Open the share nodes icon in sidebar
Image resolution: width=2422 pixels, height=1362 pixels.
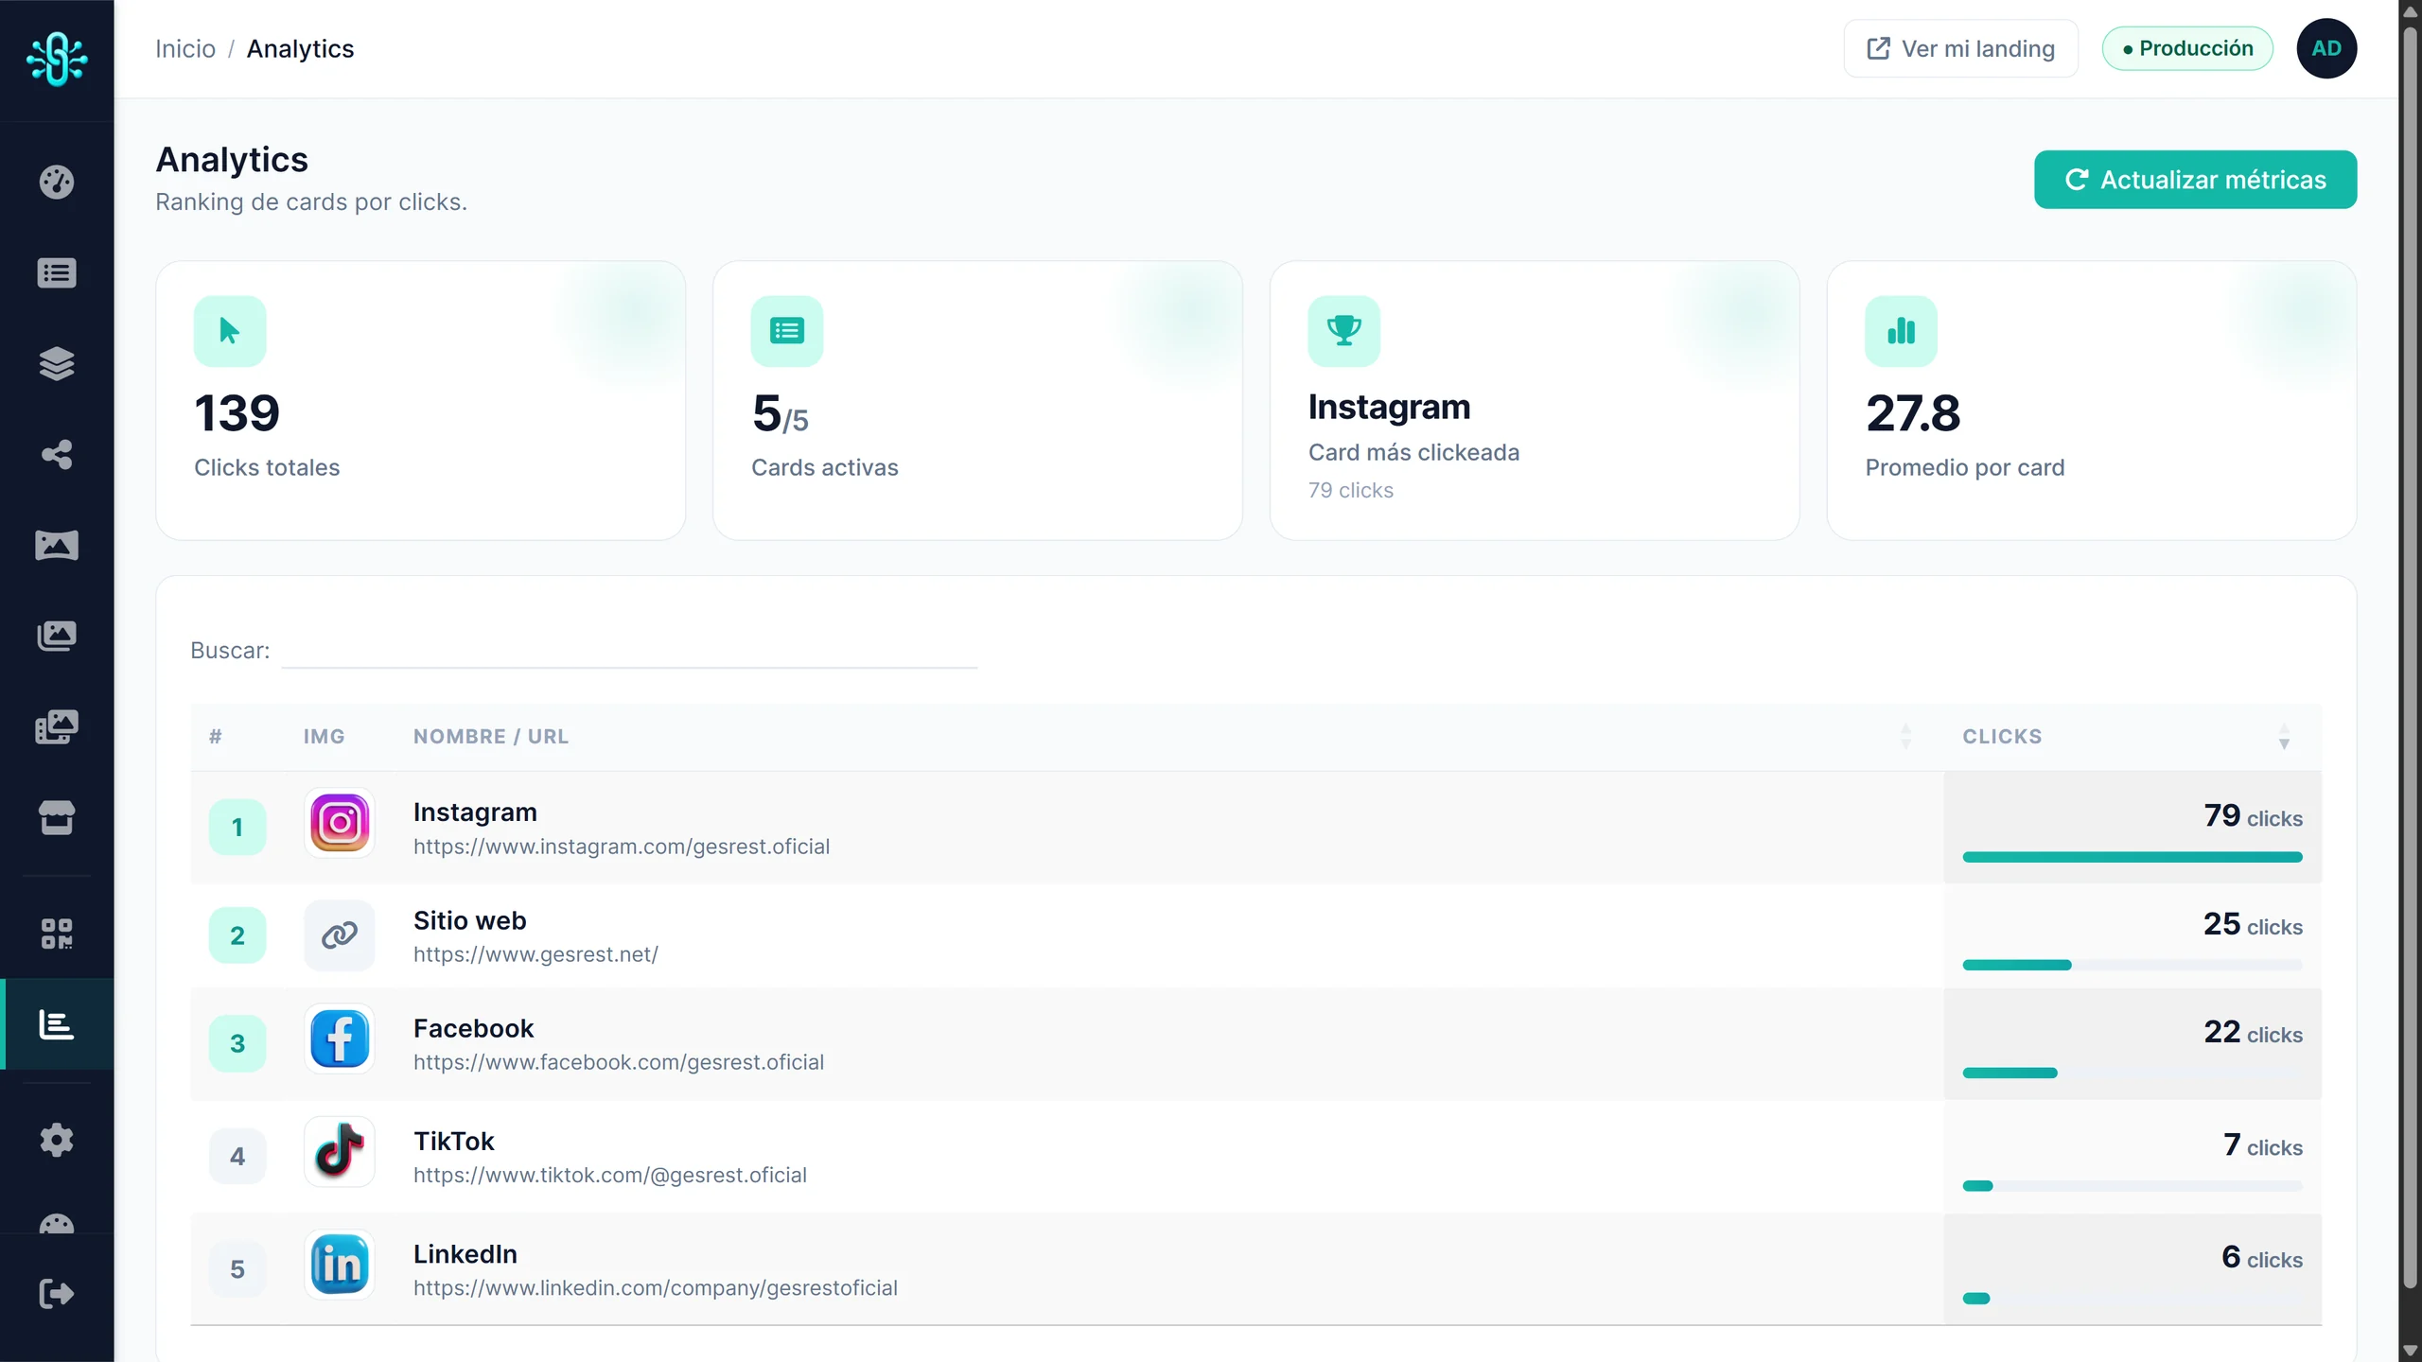(57, 455)
